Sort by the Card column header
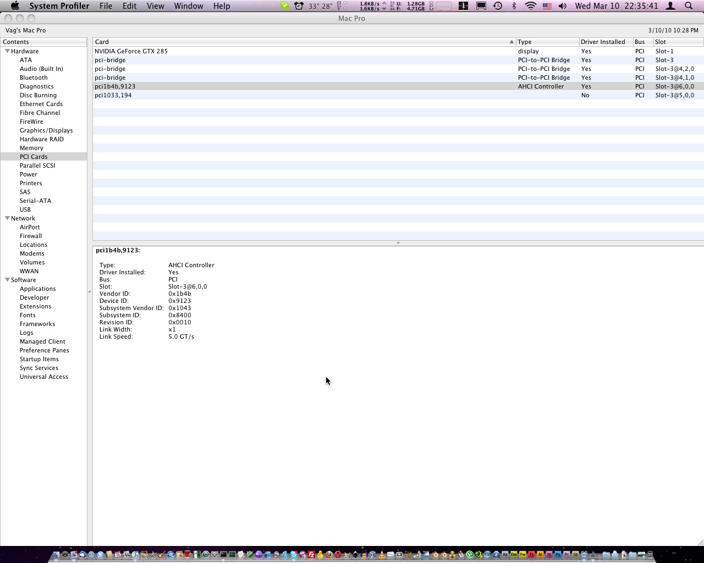Viewport: 704px width, 563px height. 304,42
